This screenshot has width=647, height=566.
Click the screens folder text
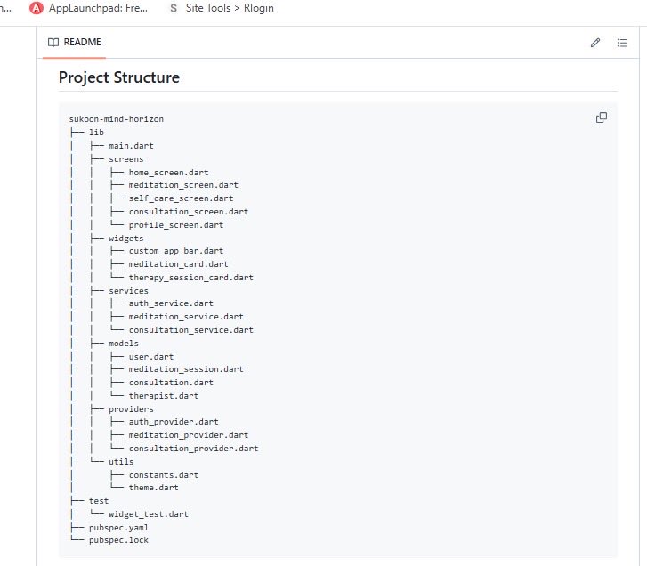tap(126, 158)
